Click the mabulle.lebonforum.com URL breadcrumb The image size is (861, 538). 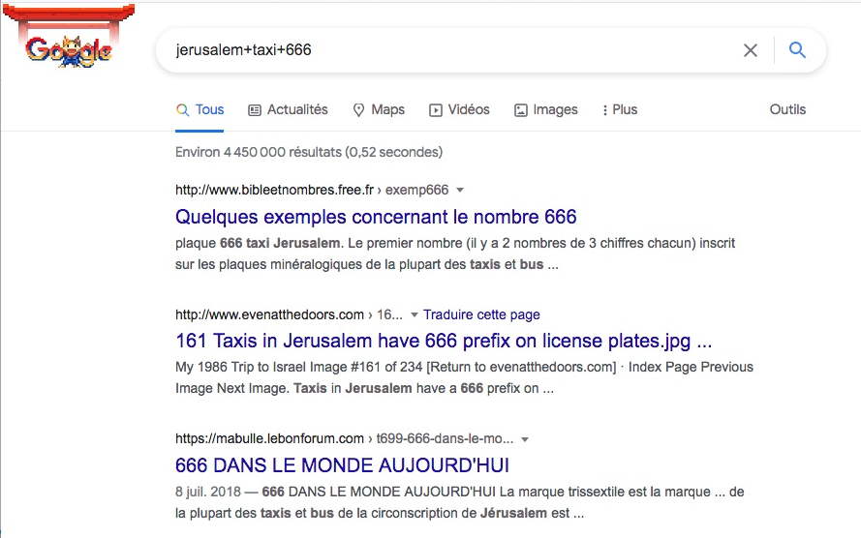[x=344, y=438]
